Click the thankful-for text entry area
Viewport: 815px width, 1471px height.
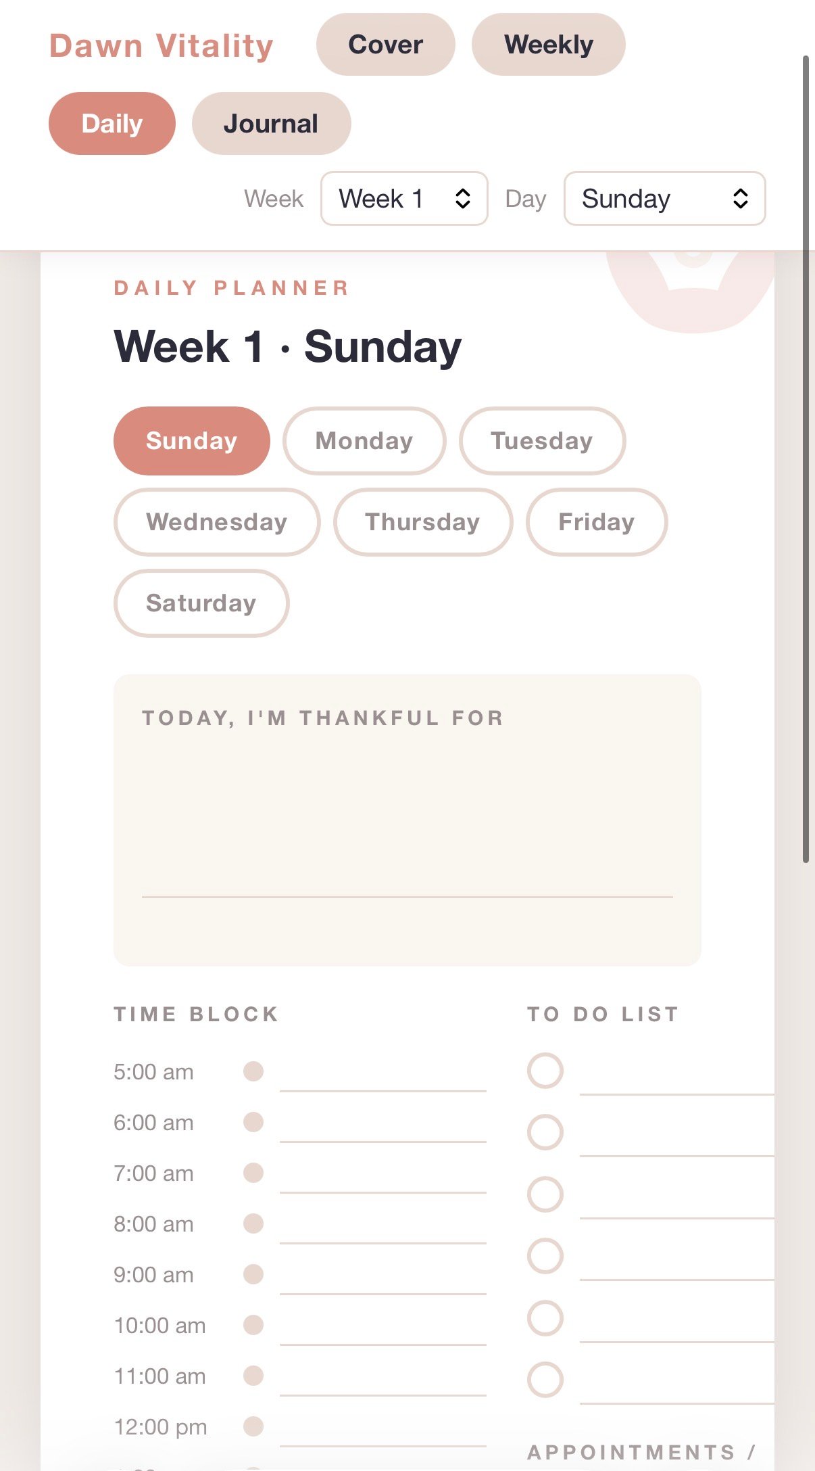(407, 820)
